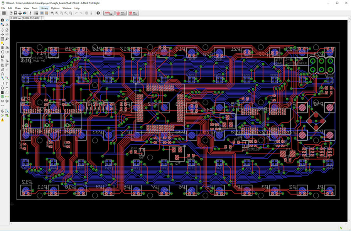Select the Pinswap tool
The image size is (351, 231).
pyautogui.click(x=2, y=52)
